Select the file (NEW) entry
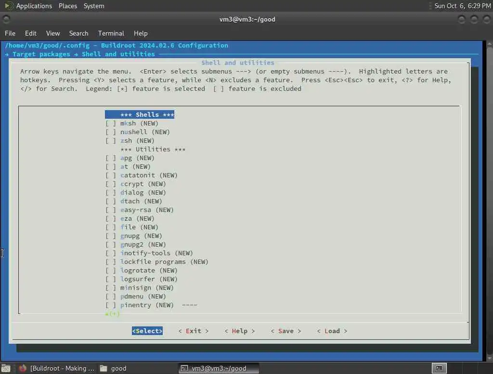 click(x=139, y=227)
